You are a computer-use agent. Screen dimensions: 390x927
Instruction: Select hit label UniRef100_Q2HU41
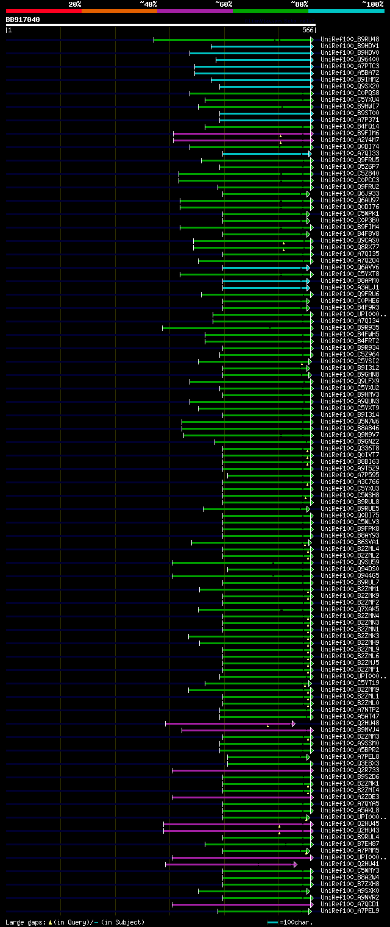tap(350, 864)
